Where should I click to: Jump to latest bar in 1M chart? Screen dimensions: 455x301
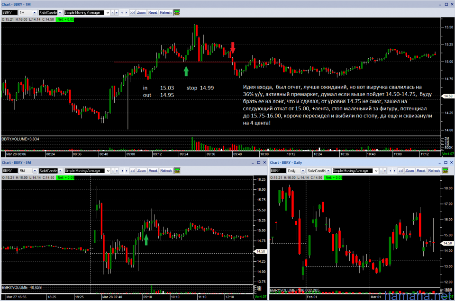132,12
